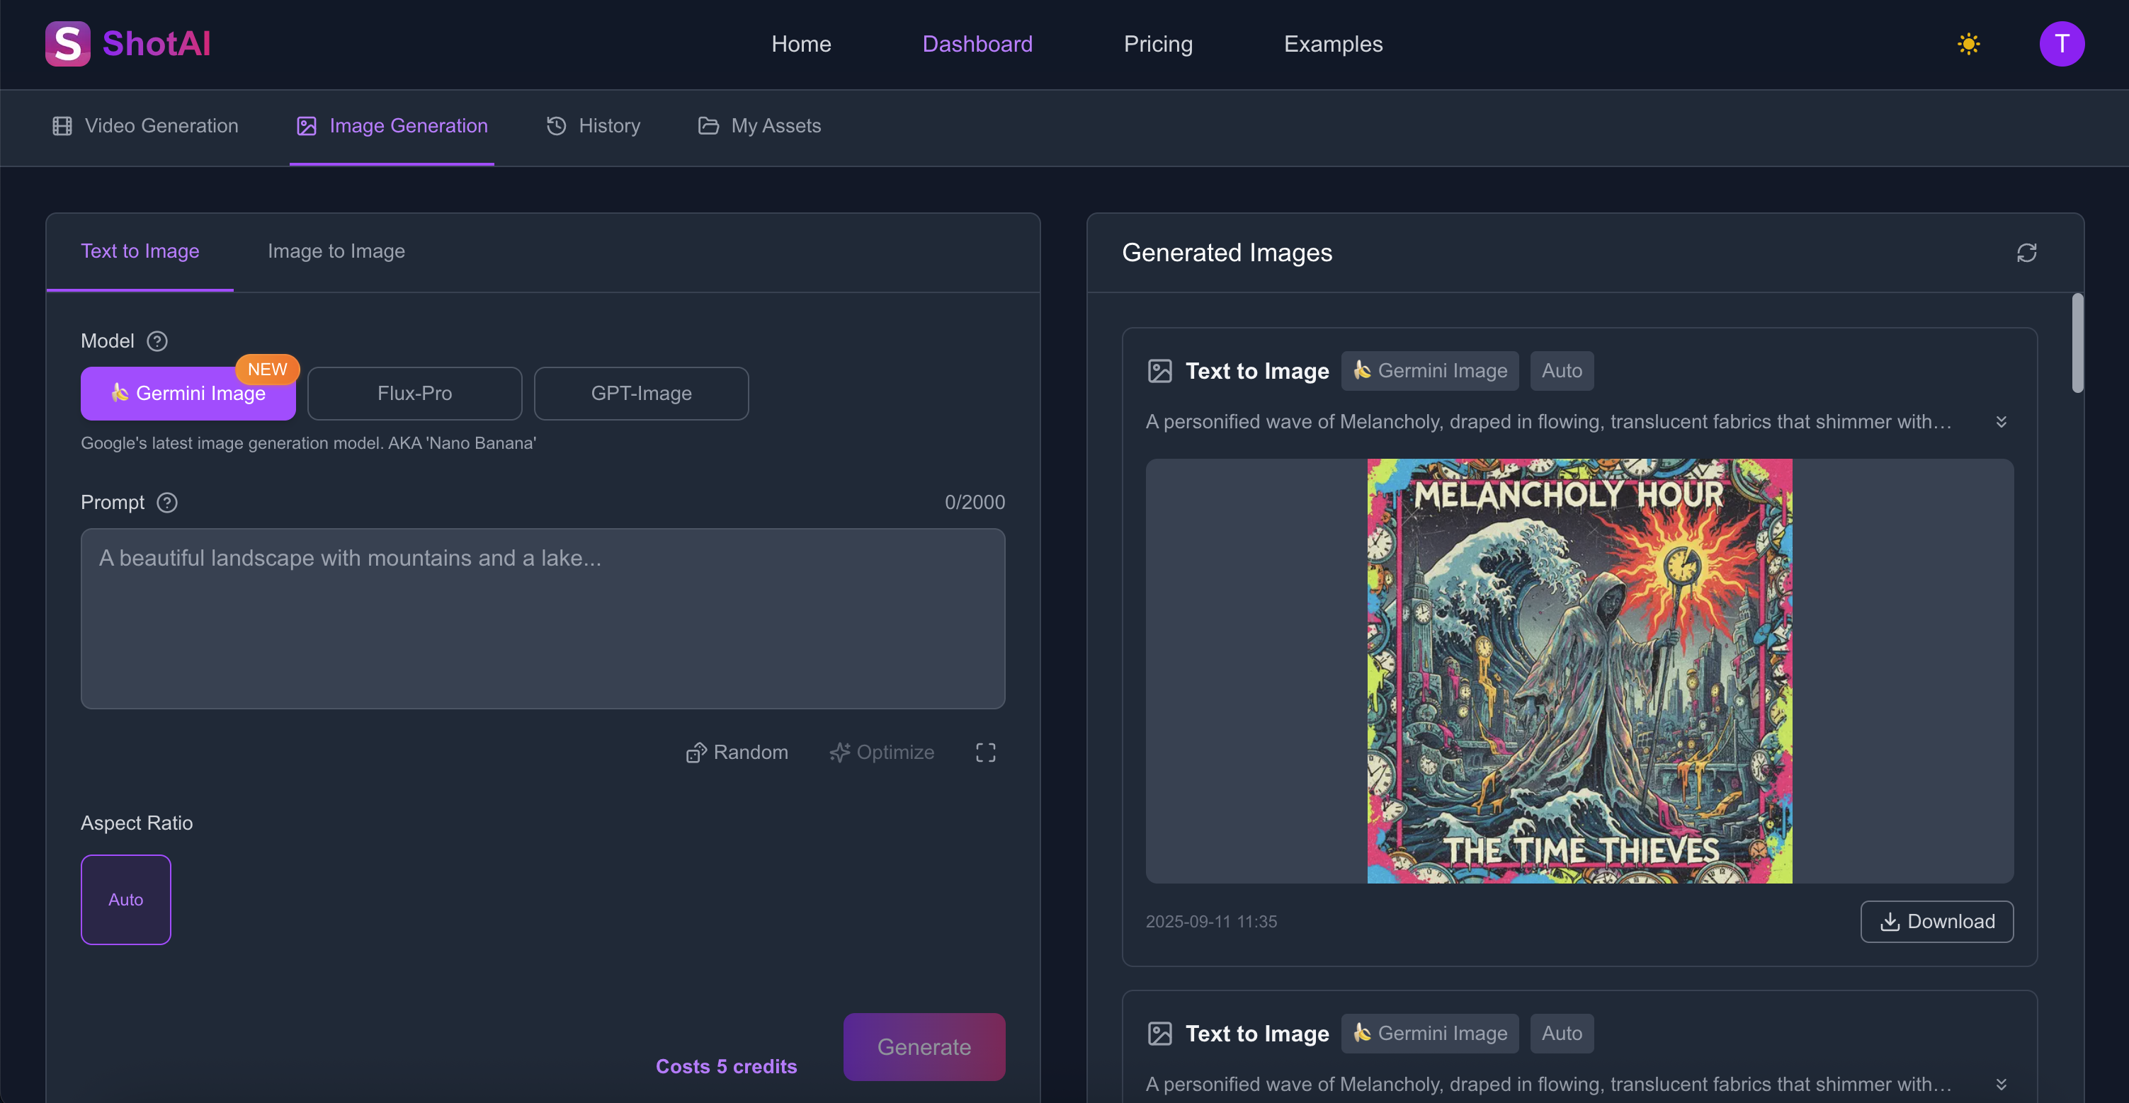Click the Auto tag on first card
This screenshot has width=2129, height=1103.
1561,371
